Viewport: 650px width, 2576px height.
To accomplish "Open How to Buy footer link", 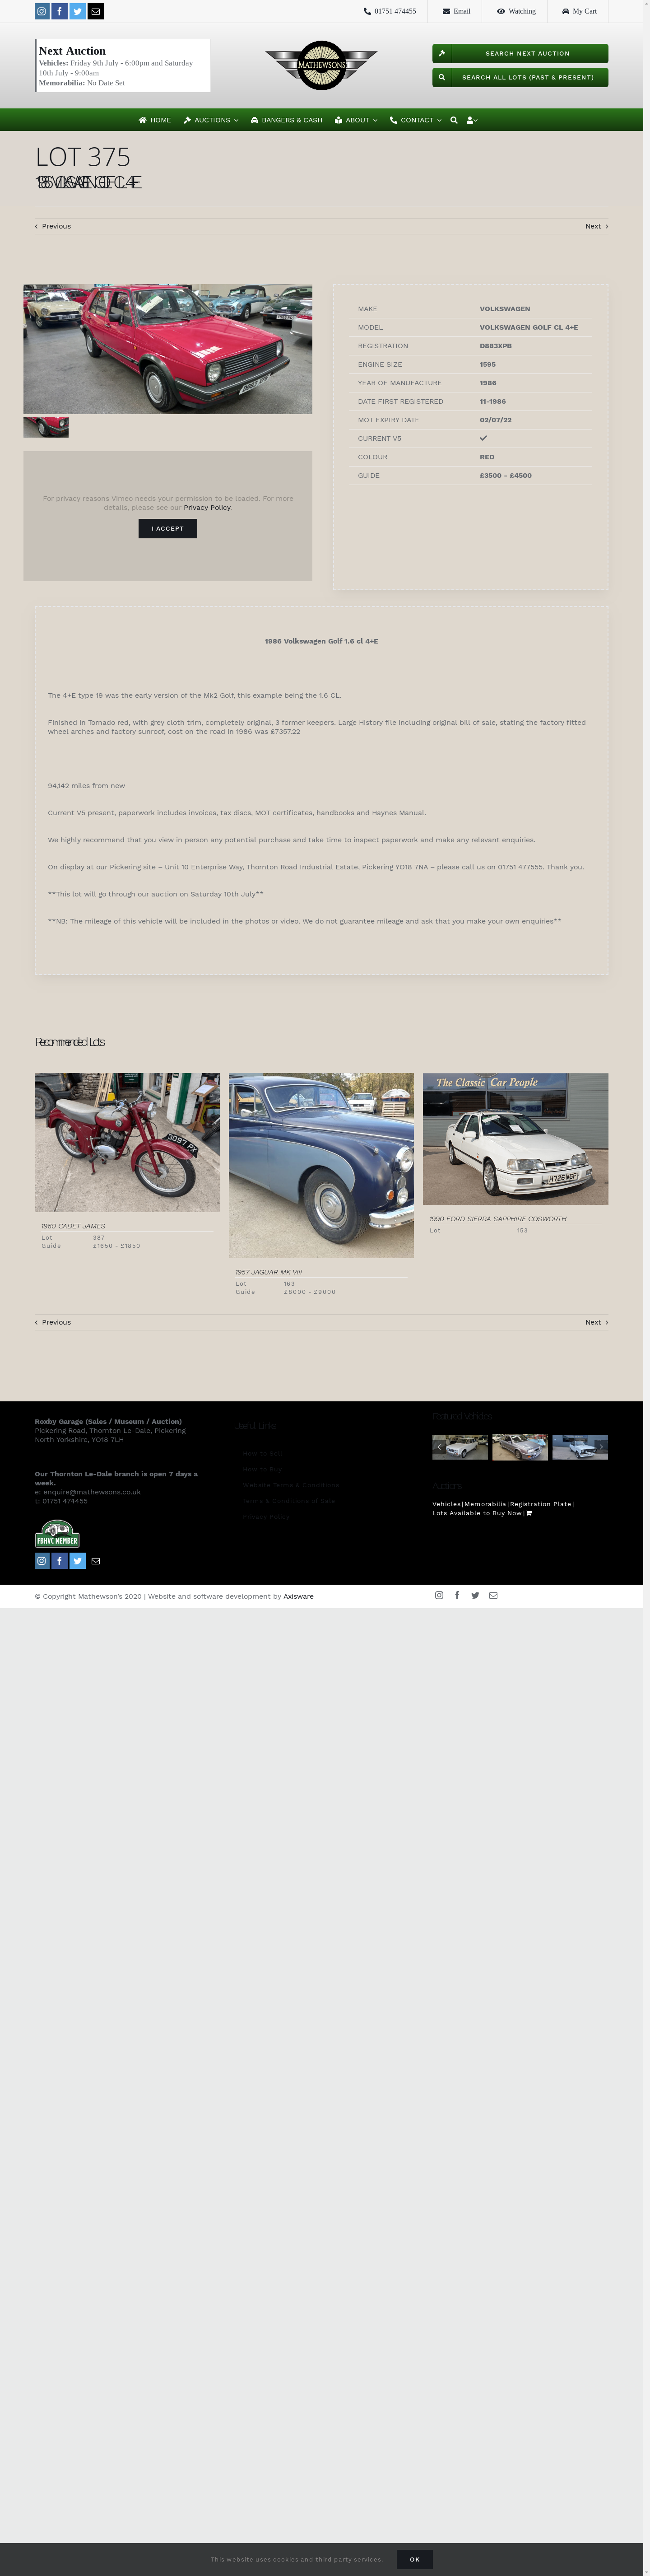I will click(262, 1469).
